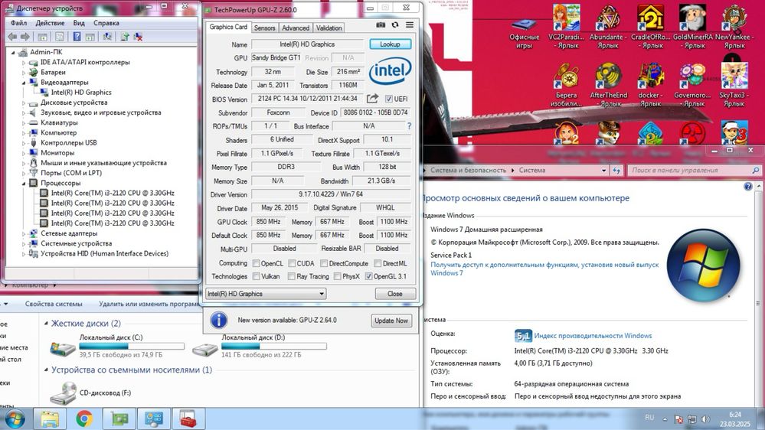Toggle OpenCL checkbox
The height and width of the screenshot is (430, 765).
pyautogui.click(x=256, y=263)
